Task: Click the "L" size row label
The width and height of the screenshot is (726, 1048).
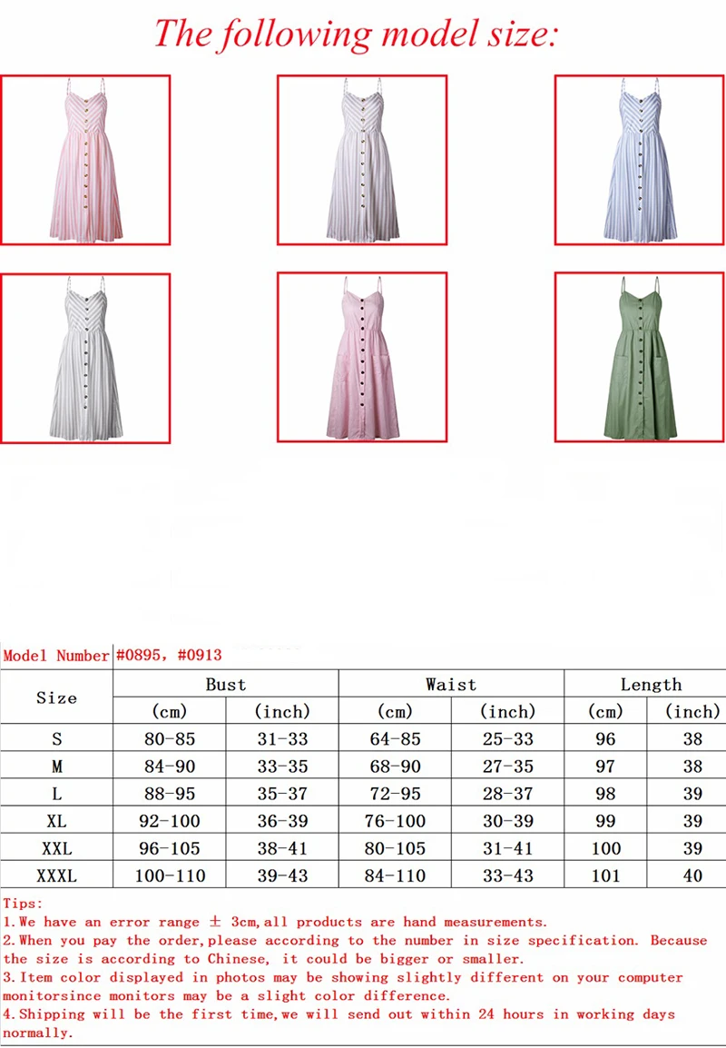Action: point(57,794)
